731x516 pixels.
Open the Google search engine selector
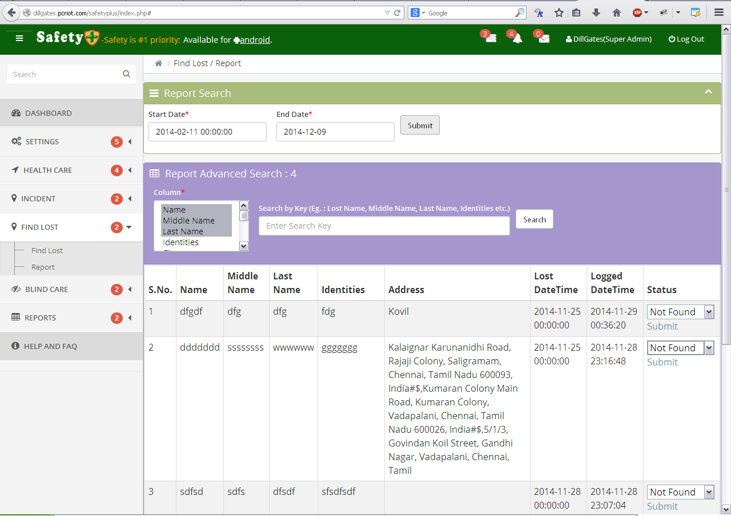(x=418, y=13)
